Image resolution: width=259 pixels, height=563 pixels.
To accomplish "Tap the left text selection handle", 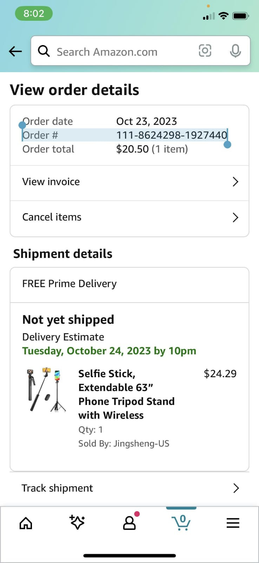I will (x=22, y=125).
